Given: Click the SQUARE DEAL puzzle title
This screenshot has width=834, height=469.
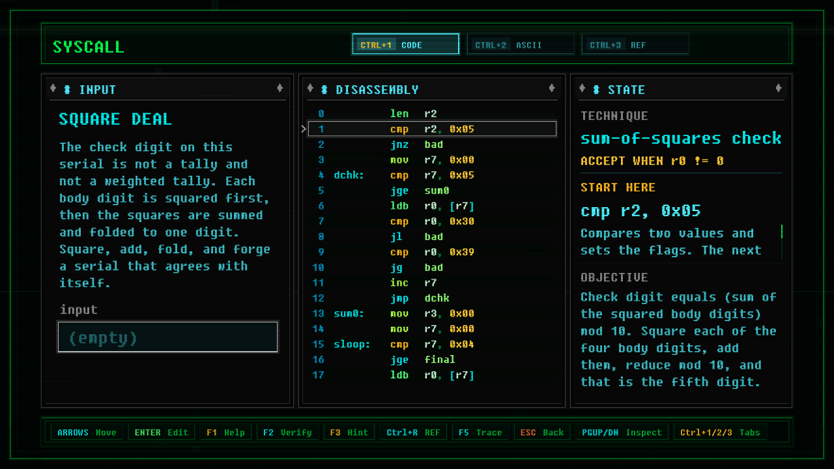Looking at the screenshot, I should (115, 119).
